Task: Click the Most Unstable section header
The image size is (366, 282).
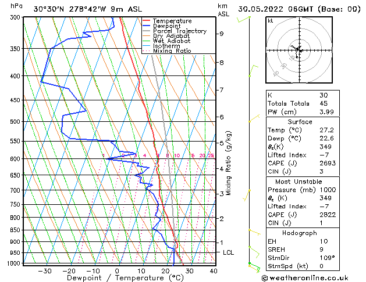Action: (x=299, y=182)
